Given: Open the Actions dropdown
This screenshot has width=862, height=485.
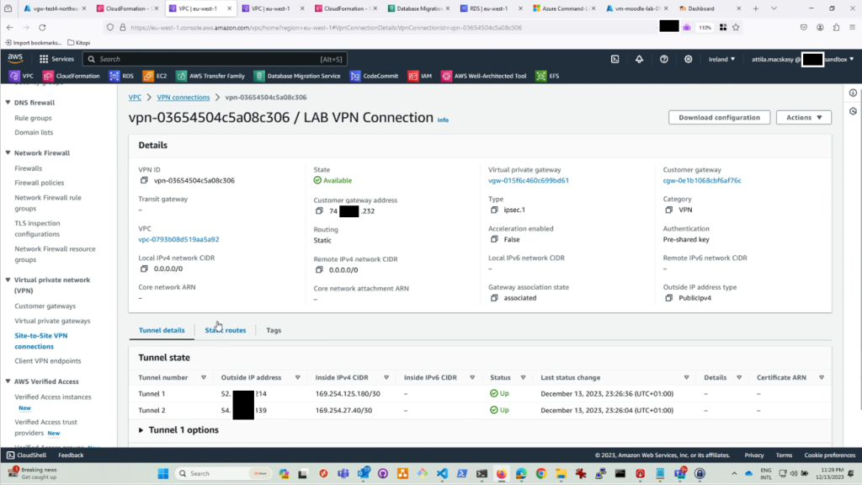Looking at the screenshot, I should (803, 118).
